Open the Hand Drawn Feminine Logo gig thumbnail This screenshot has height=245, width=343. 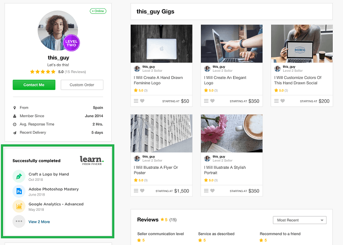(161, 44)
